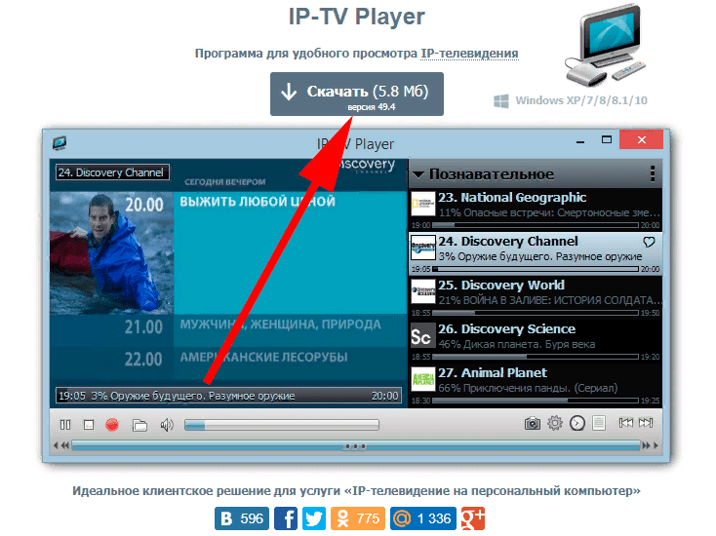Start recording with the red button

(x=112, y=425)
